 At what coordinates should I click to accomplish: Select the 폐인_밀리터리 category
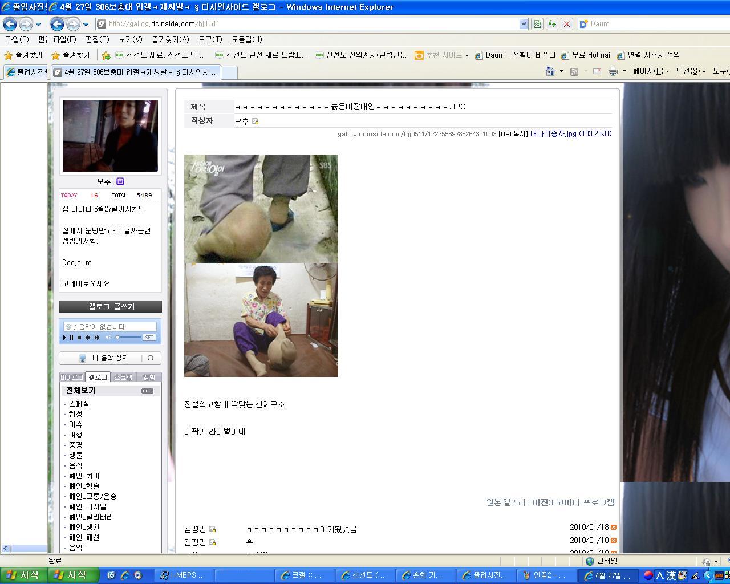click(91, 517)
